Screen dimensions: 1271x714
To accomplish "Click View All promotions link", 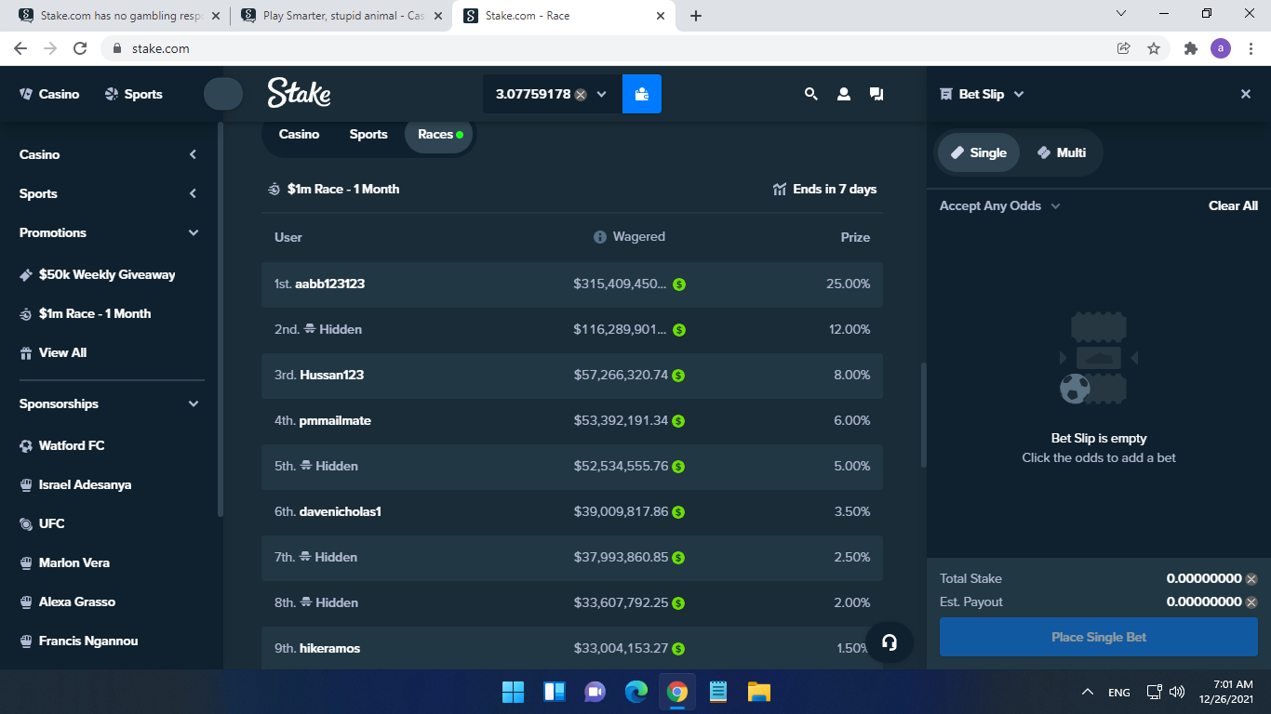I will click(54, 352).
